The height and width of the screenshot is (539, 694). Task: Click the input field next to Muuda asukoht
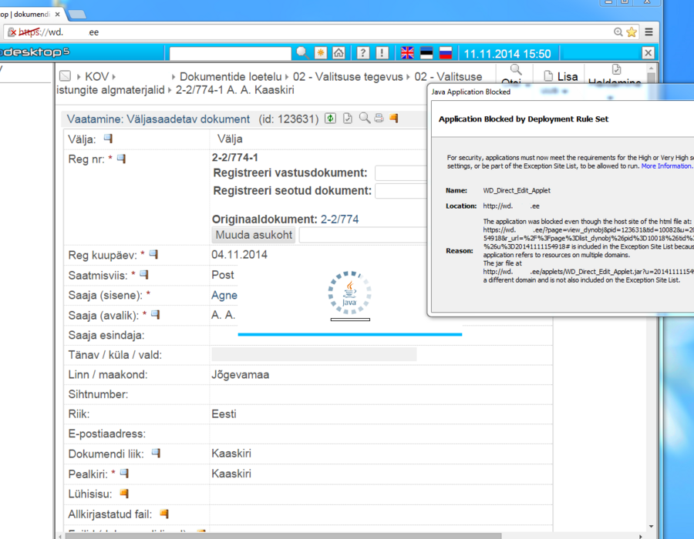click(x=363, y=235)
